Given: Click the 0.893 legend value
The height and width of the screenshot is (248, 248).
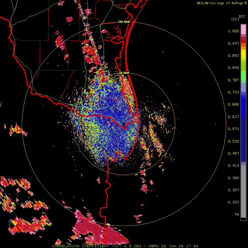Looking at the screenshot, I should tap(233, 55).
